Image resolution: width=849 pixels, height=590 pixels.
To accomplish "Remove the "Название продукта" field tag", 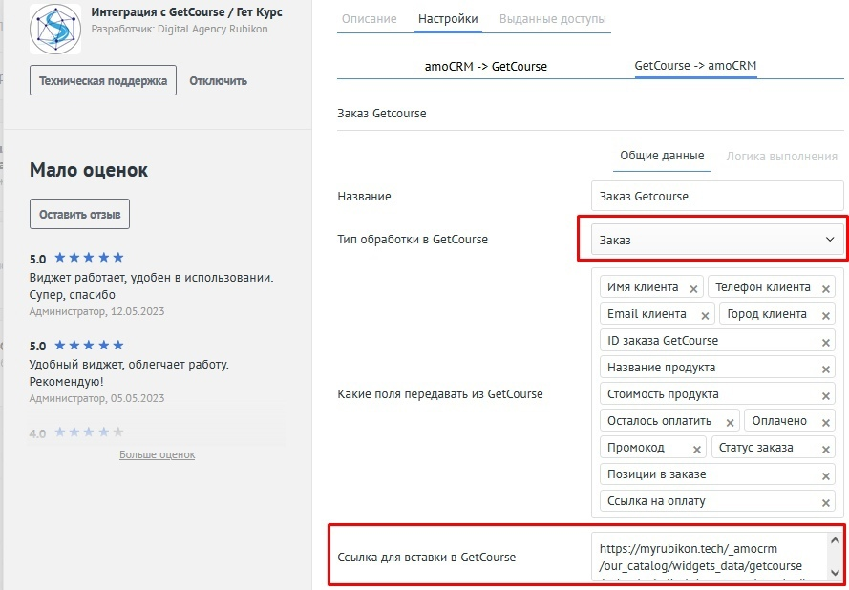I will pos(827,367).
